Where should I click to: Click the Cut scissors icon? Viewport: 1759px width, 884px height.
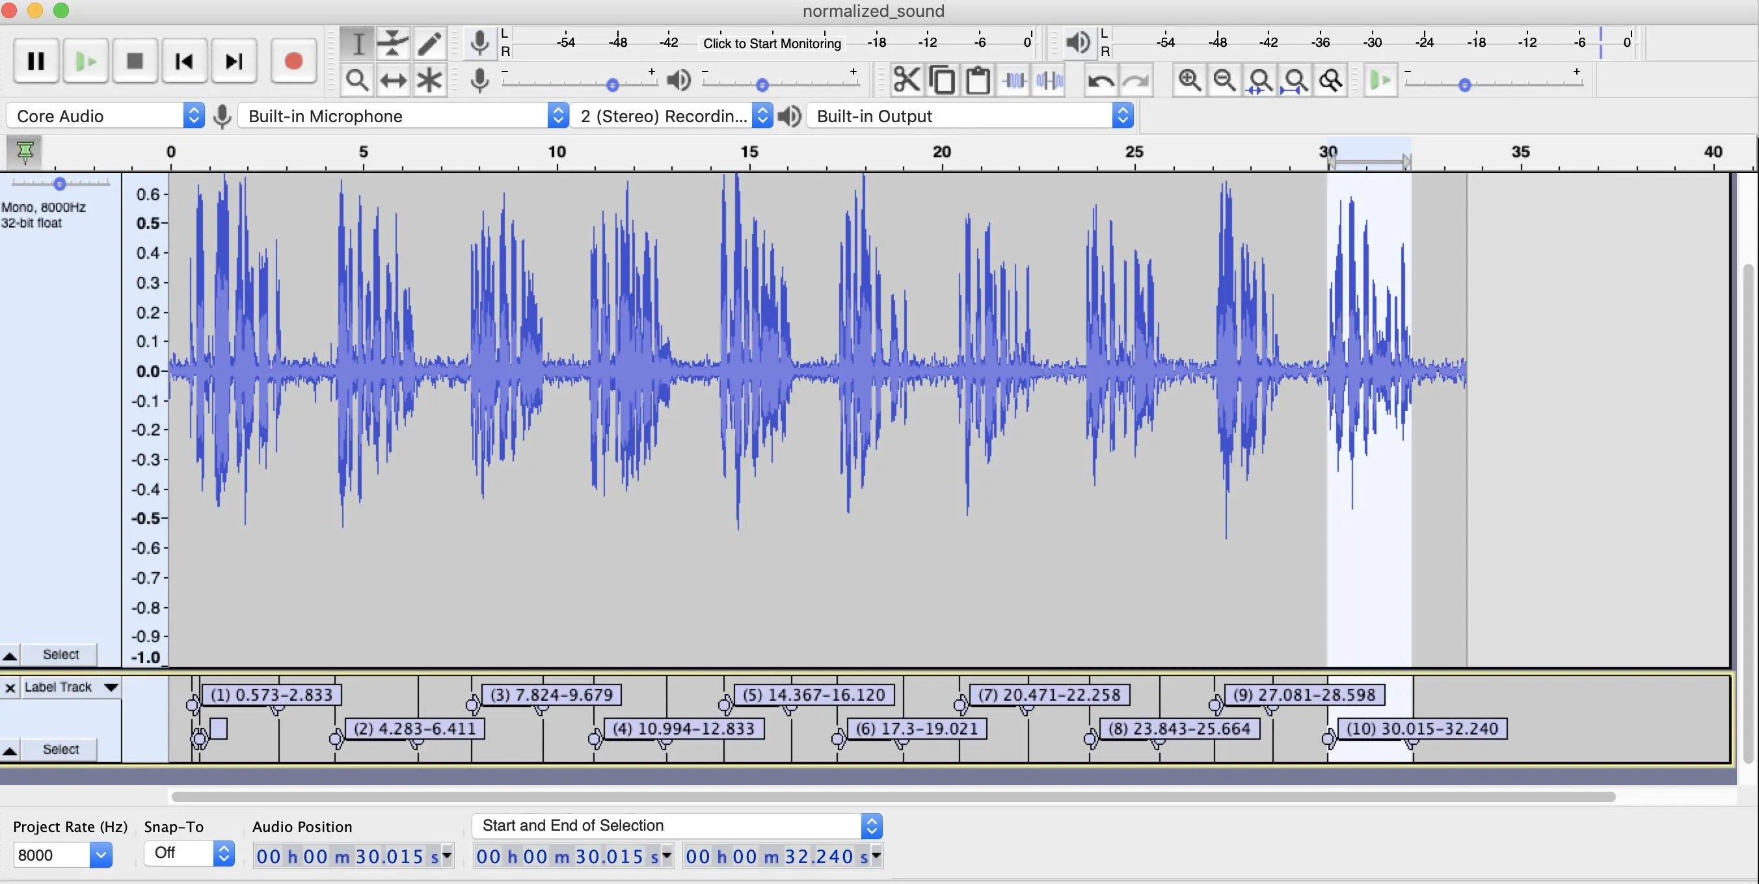906,81
